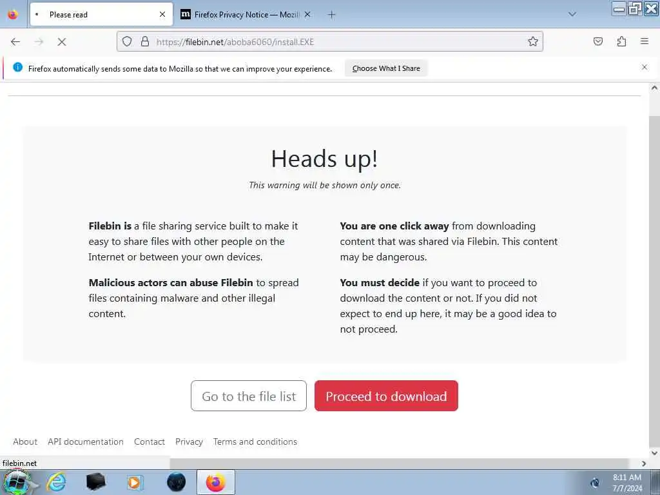Viewport: 660px width, 495px height.
Task: Expand the list all tabs chevron
Action: coord(572,14)
